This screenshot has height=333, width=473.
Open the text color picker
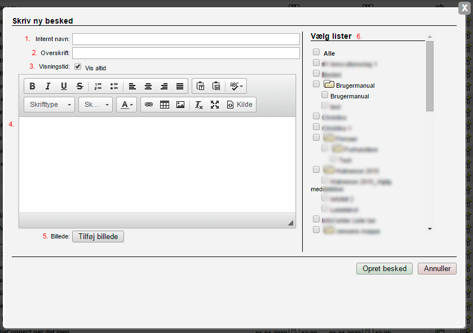tap(127, 105)
